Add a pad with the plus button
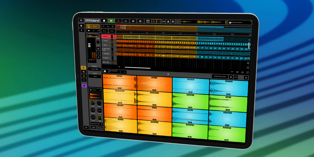 [x=231, y=77]
